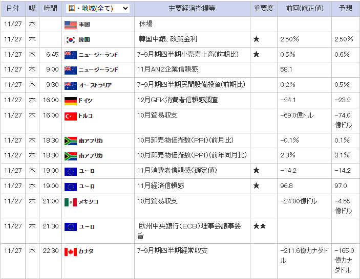Screen dimensions: 360x279
Task: Click the オーストラリア flag icon
Action: tap(71, 85)
